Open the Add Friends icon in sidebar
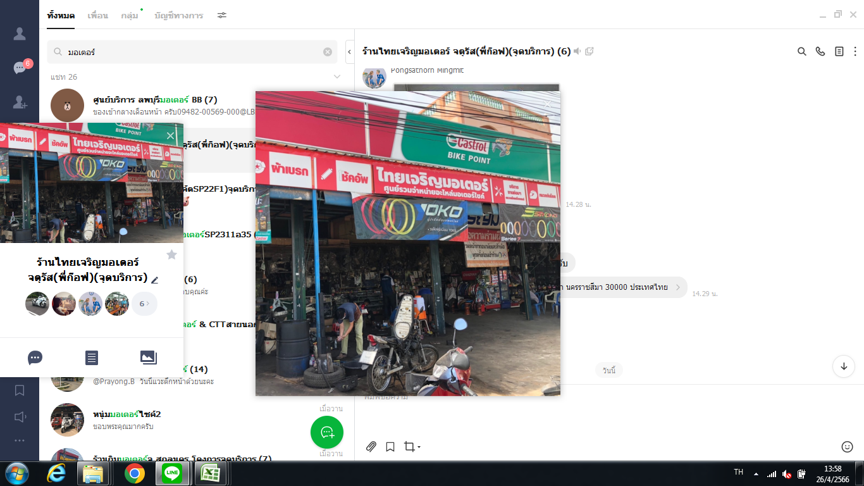864x486 pixels. coord(20,102)
